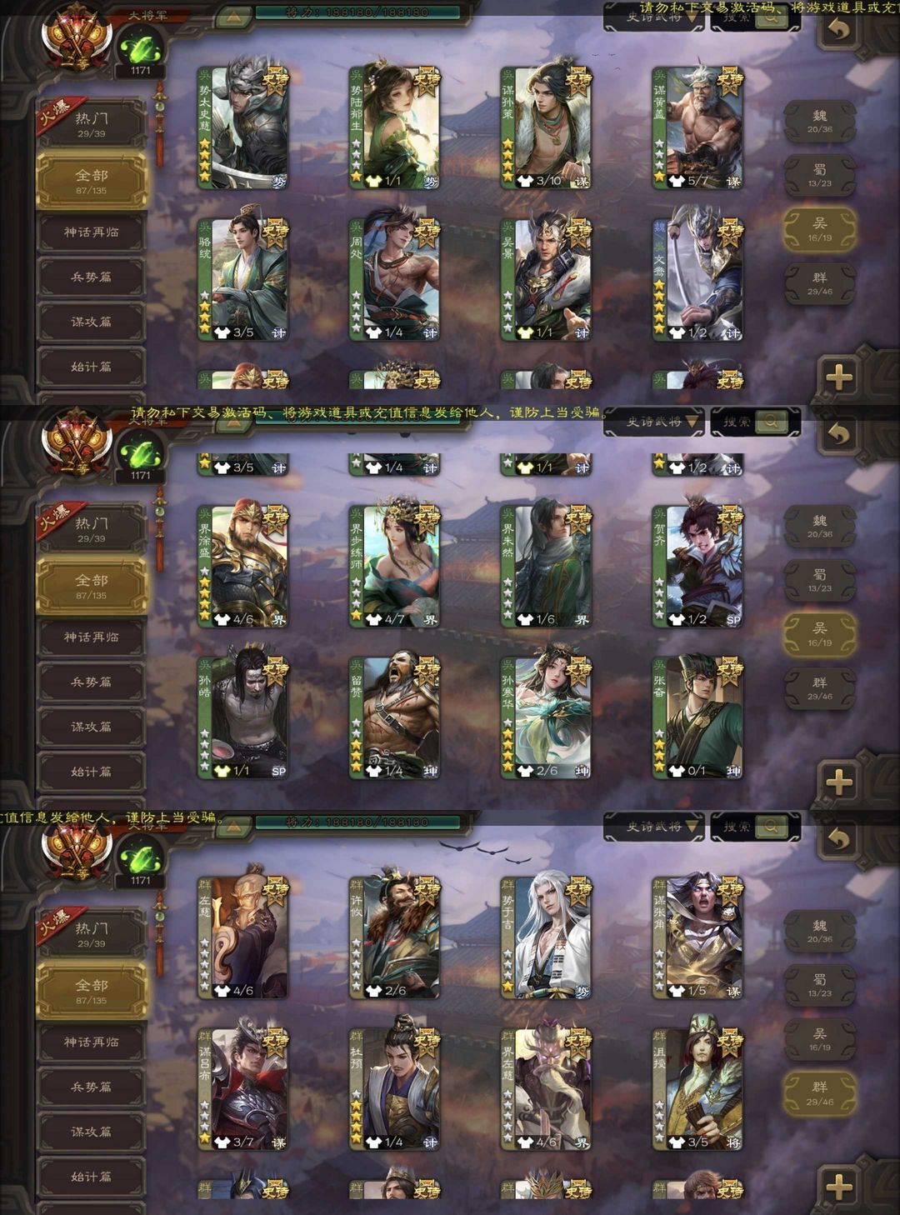Tap the skin shirt icon on 谋黄盖 card

click(677, 181)
